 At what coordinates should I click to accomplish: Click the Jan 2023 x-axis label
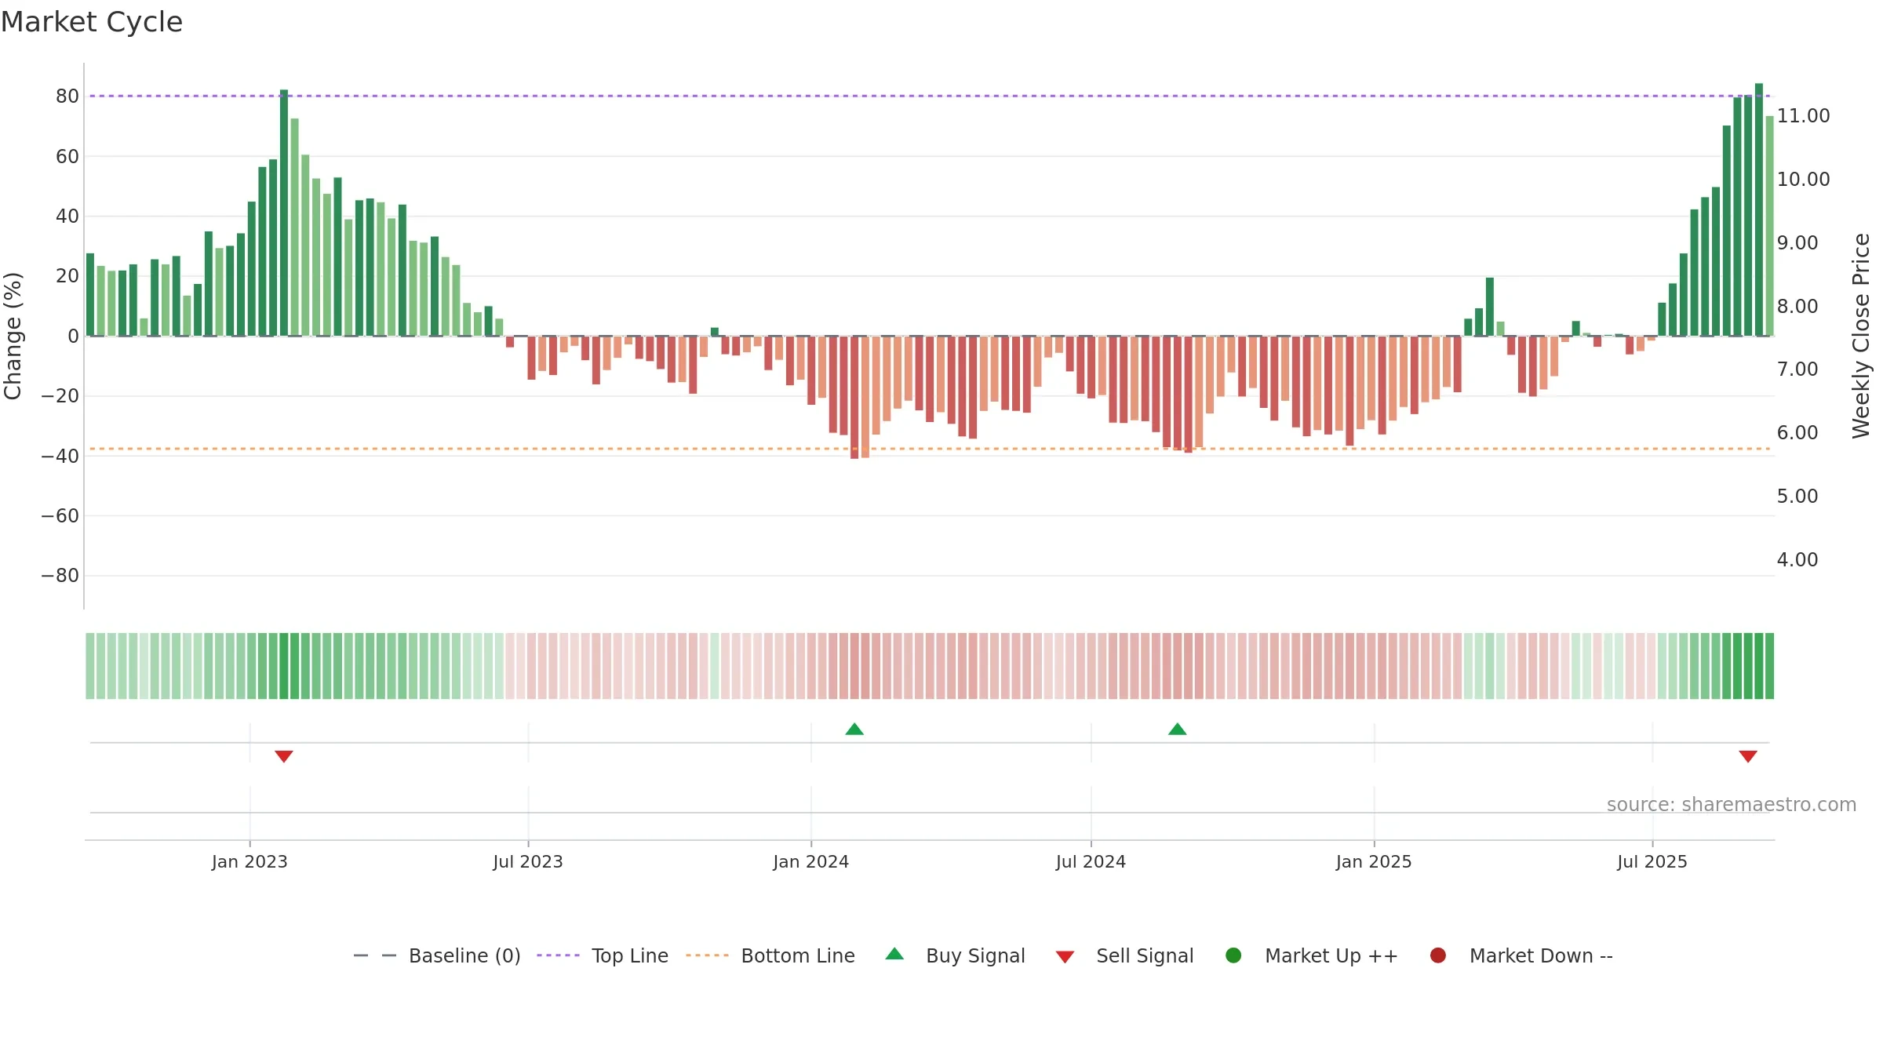[x=249, y=861]
